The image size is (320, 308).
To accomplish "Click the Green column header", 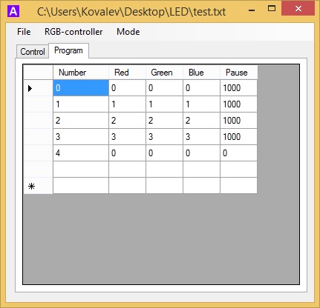I will [164, 73].
